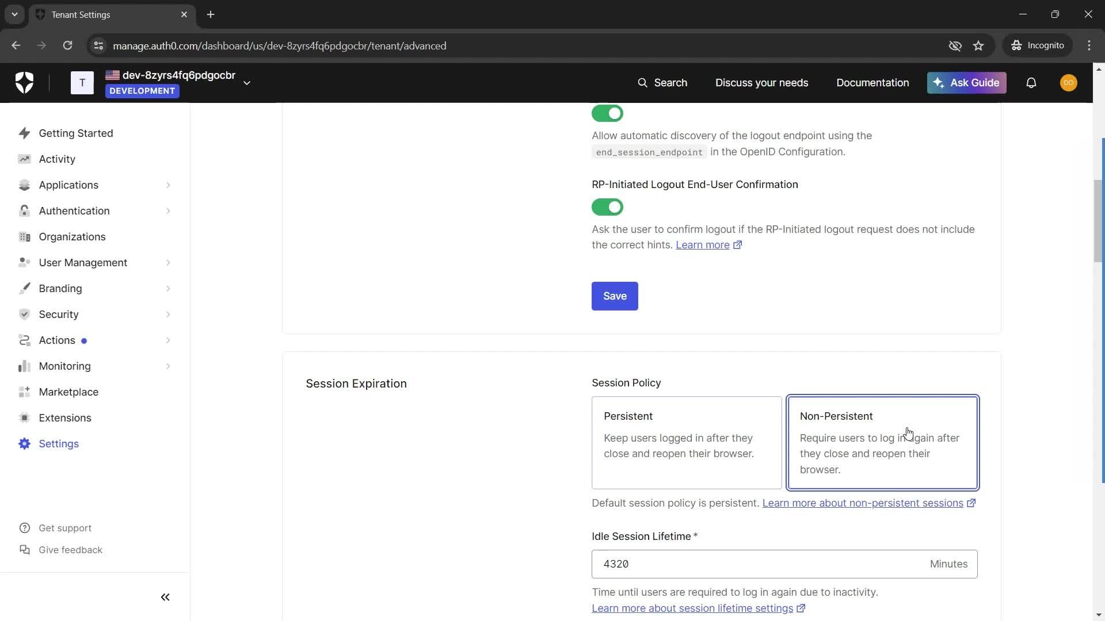Click the browser address bar URL

tap(279, 45)
